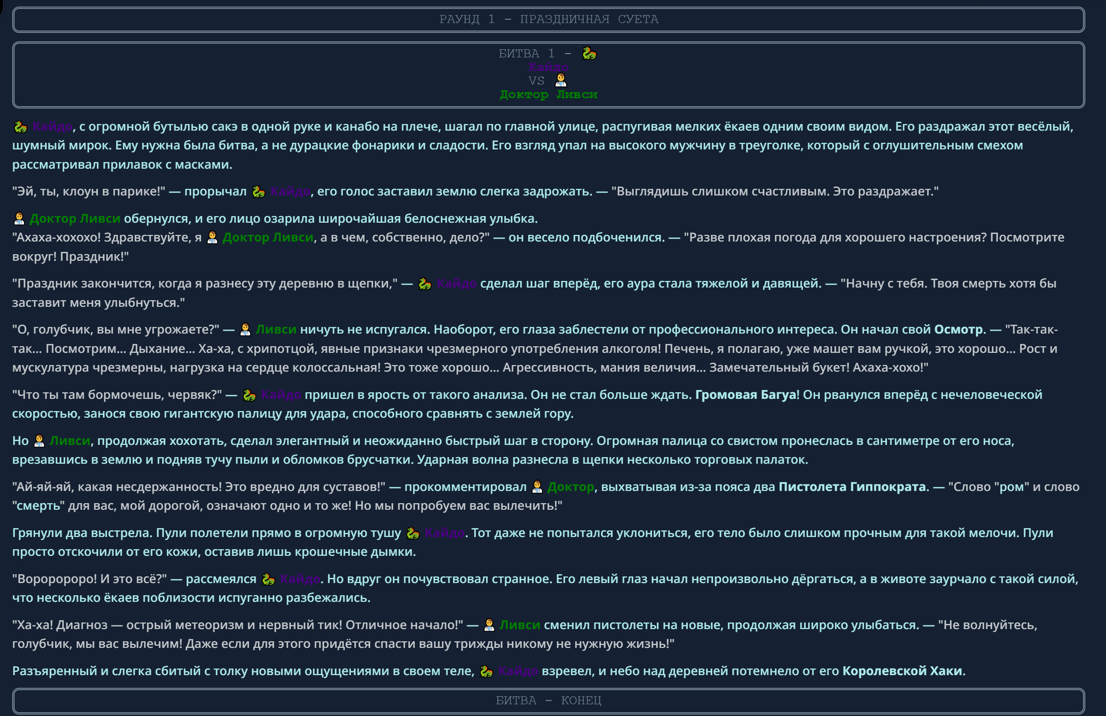Screen dimensions: 1106x716
Task: Click the doctor emoji before 'Доктор Ливси обернулся'
Action: tap(19, 219)
